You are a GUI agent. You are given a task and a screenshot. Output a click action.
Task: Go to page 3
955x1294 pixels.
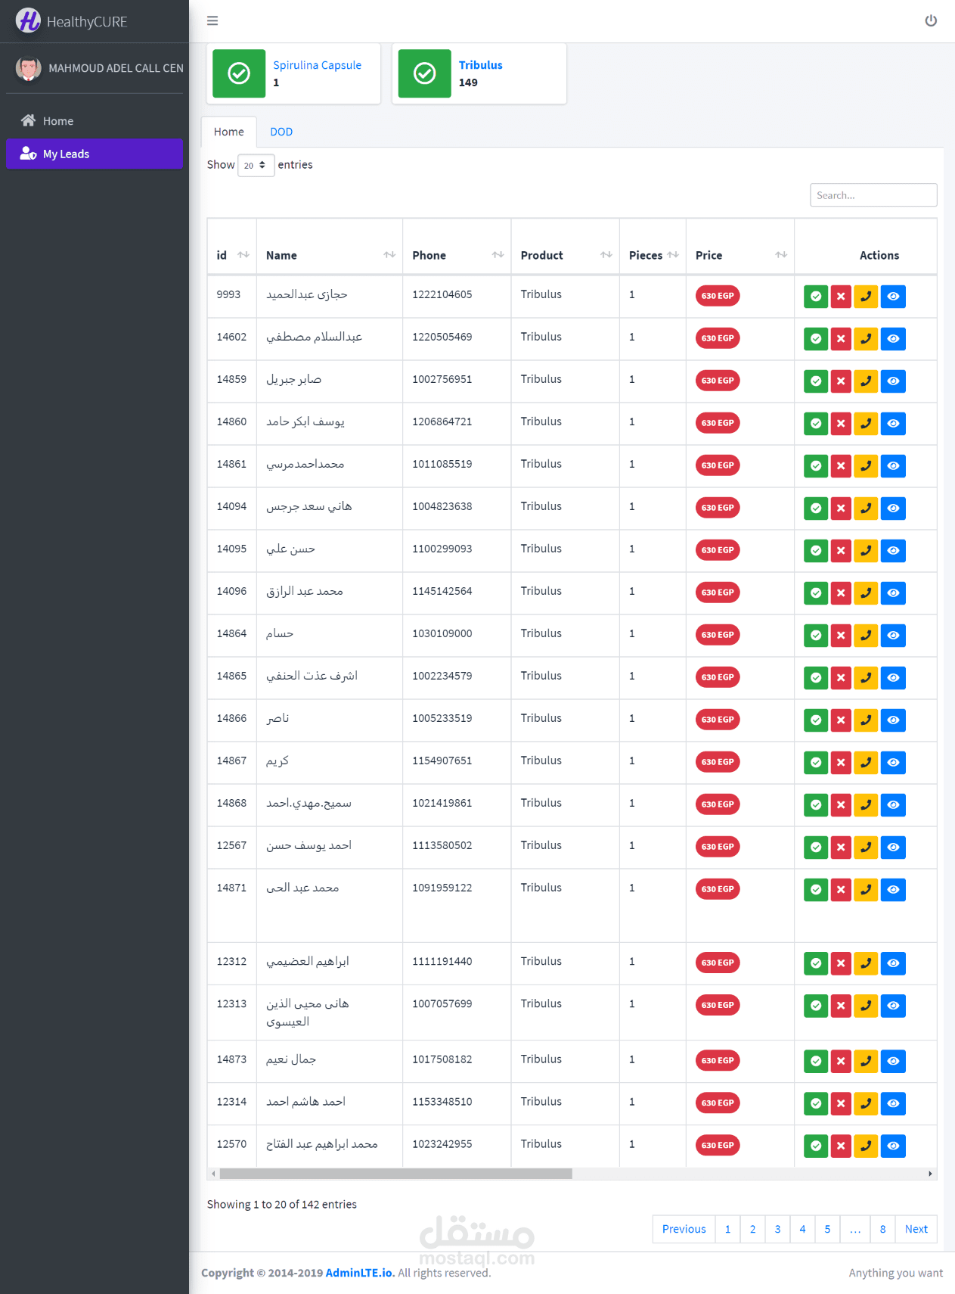[x=777, y=1229]
